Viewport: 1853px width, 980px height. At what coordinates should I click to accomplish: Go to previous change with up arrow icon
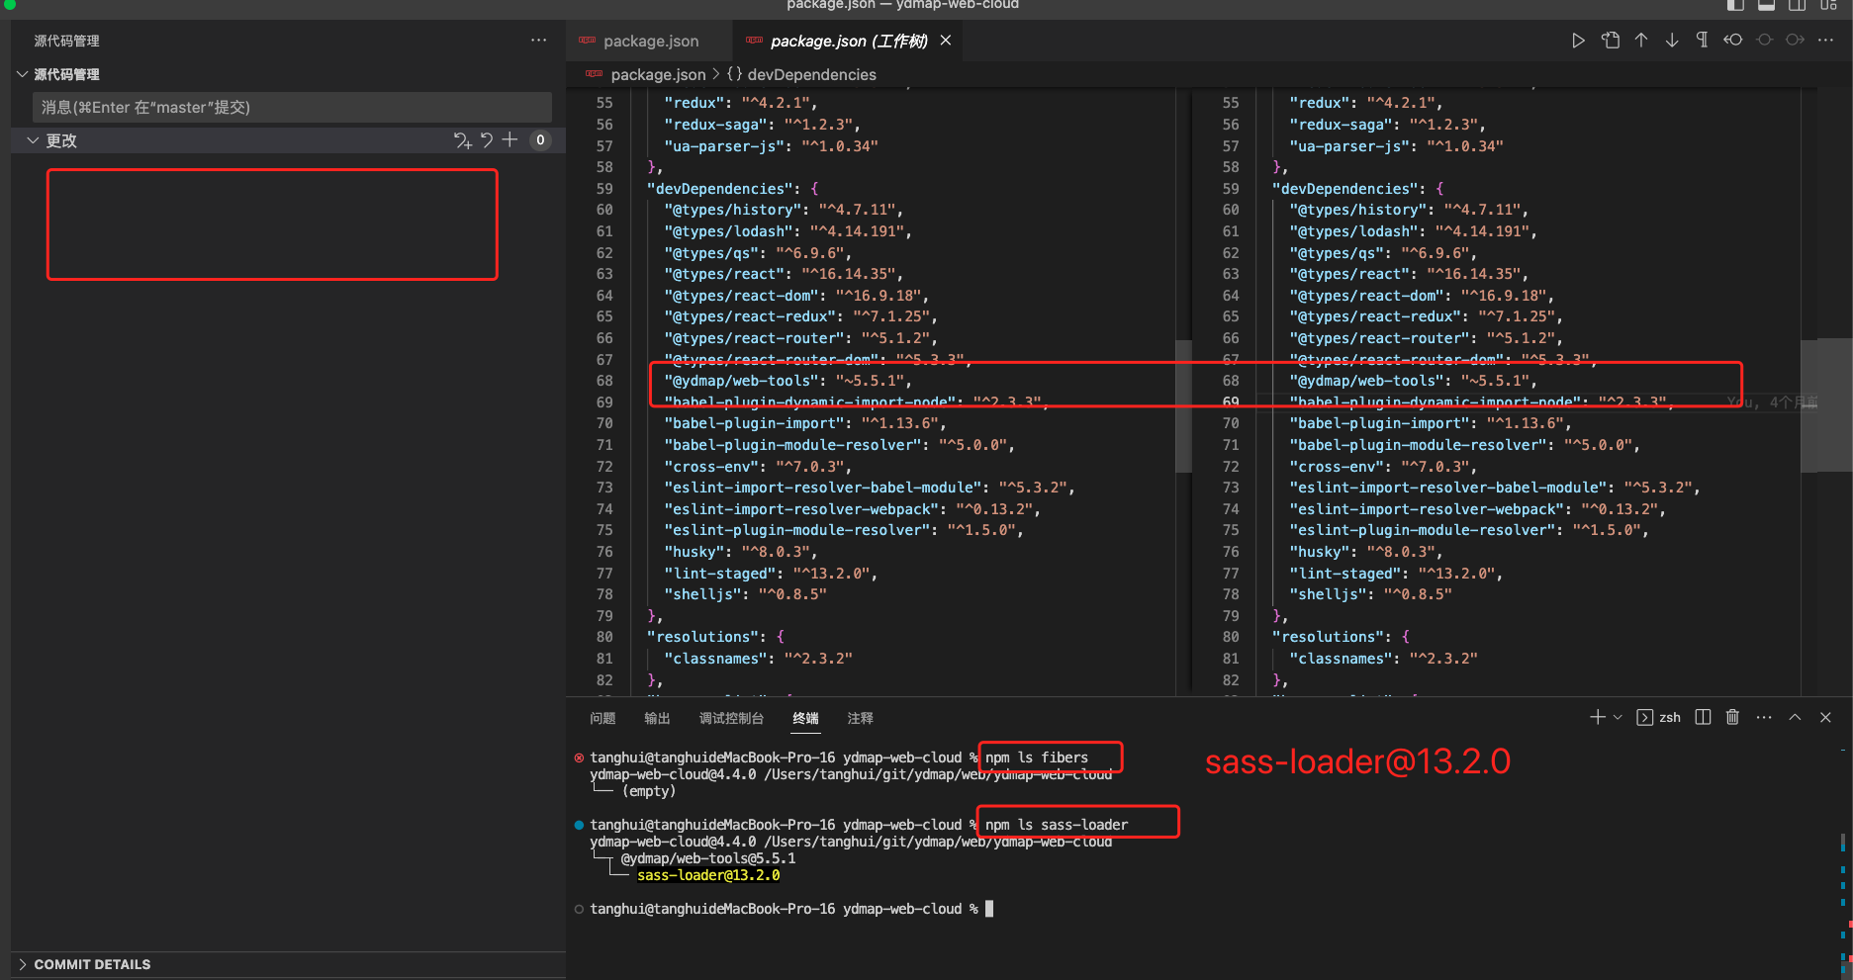tap(1641, 40)
